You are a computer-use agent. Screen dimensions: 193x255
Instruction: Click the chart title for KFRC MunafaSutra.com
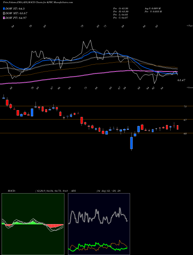tap(38, 2)
